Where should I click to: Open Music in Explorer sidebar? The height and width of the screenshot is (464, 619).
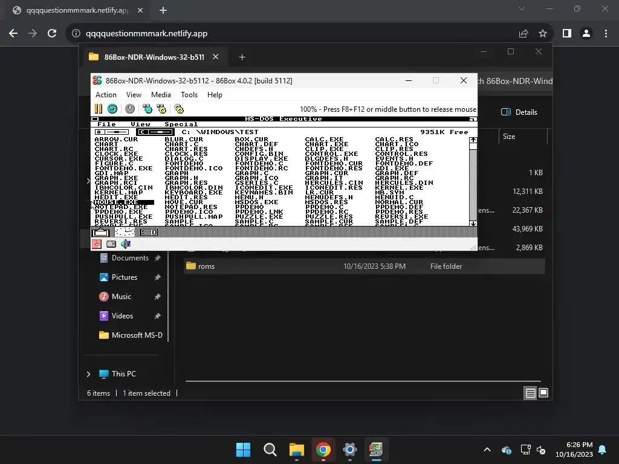point(121,297)
